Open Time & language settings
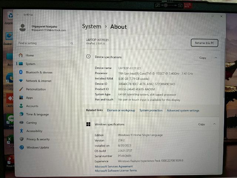Image resolution: width=237 pixels, height=178 pixels. click(37, 115)
